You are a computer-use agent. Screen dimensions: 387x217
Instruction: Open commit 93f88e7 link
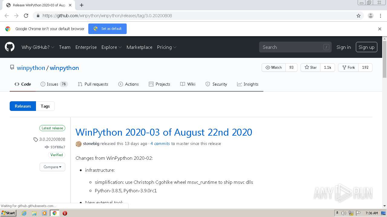coord(55,147)
